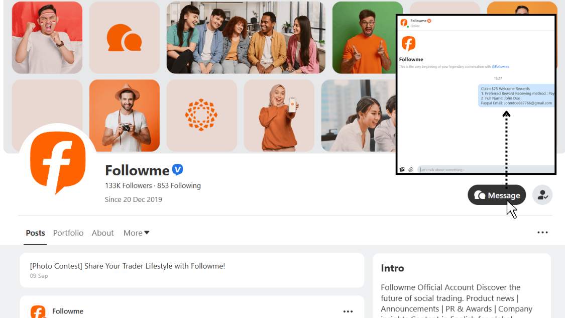This screenshot has height=318, width=565.
Task: Click the @Followme mention link in chat
Action: [500, 67]
